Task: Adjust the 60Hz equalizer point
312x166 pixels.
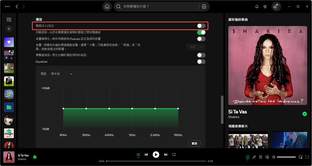Action: click(63, 109)
